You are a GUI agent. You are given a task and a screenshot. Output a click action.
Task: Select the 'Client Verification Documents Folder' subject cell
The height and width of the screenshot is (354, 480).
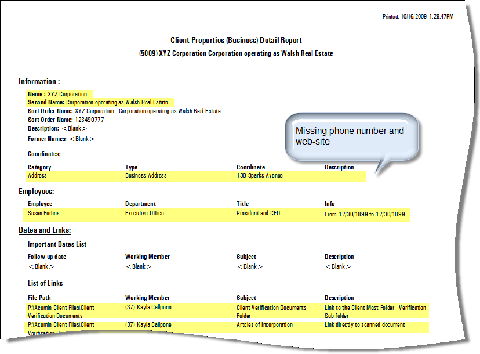(x=271, y=312)
